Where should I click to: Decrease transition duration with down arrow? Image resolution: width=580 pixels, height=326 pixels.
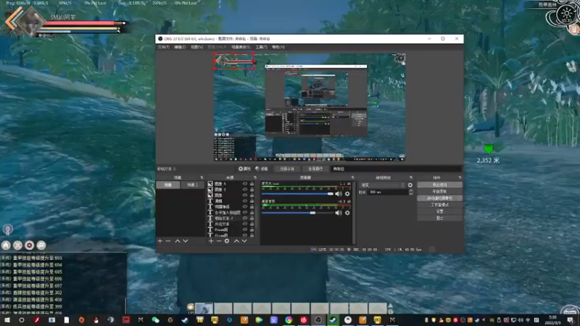410,193
